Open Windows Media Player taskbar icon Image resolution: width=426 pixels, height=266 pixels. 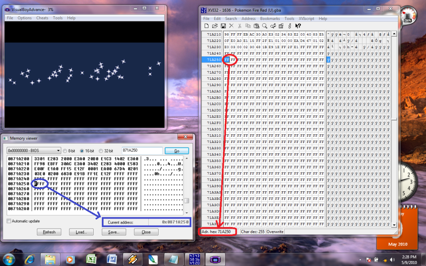pos(70,259)
